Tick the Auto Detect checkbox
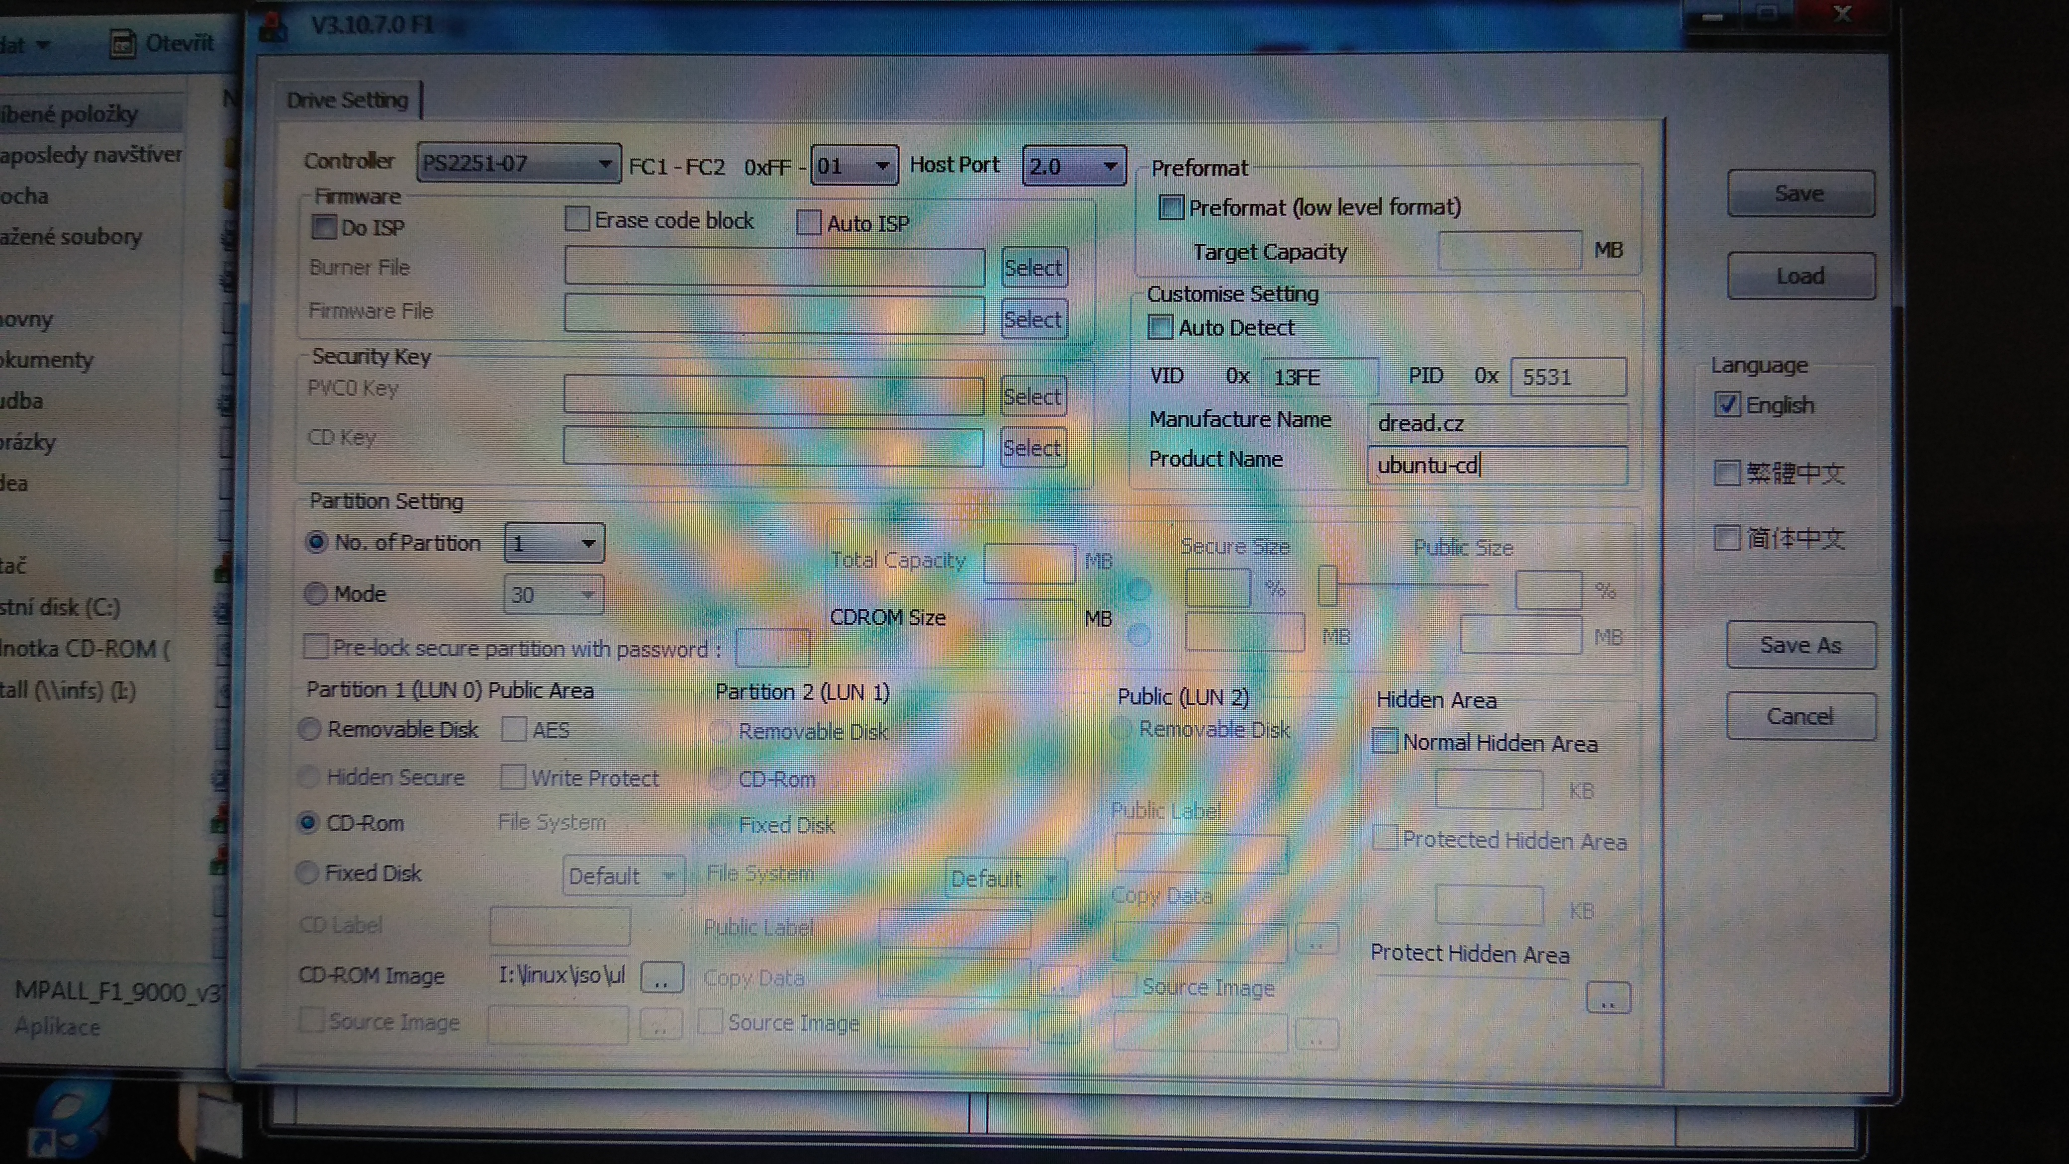Viewport: 2069px width, 1164px height. coord(1160,328)
